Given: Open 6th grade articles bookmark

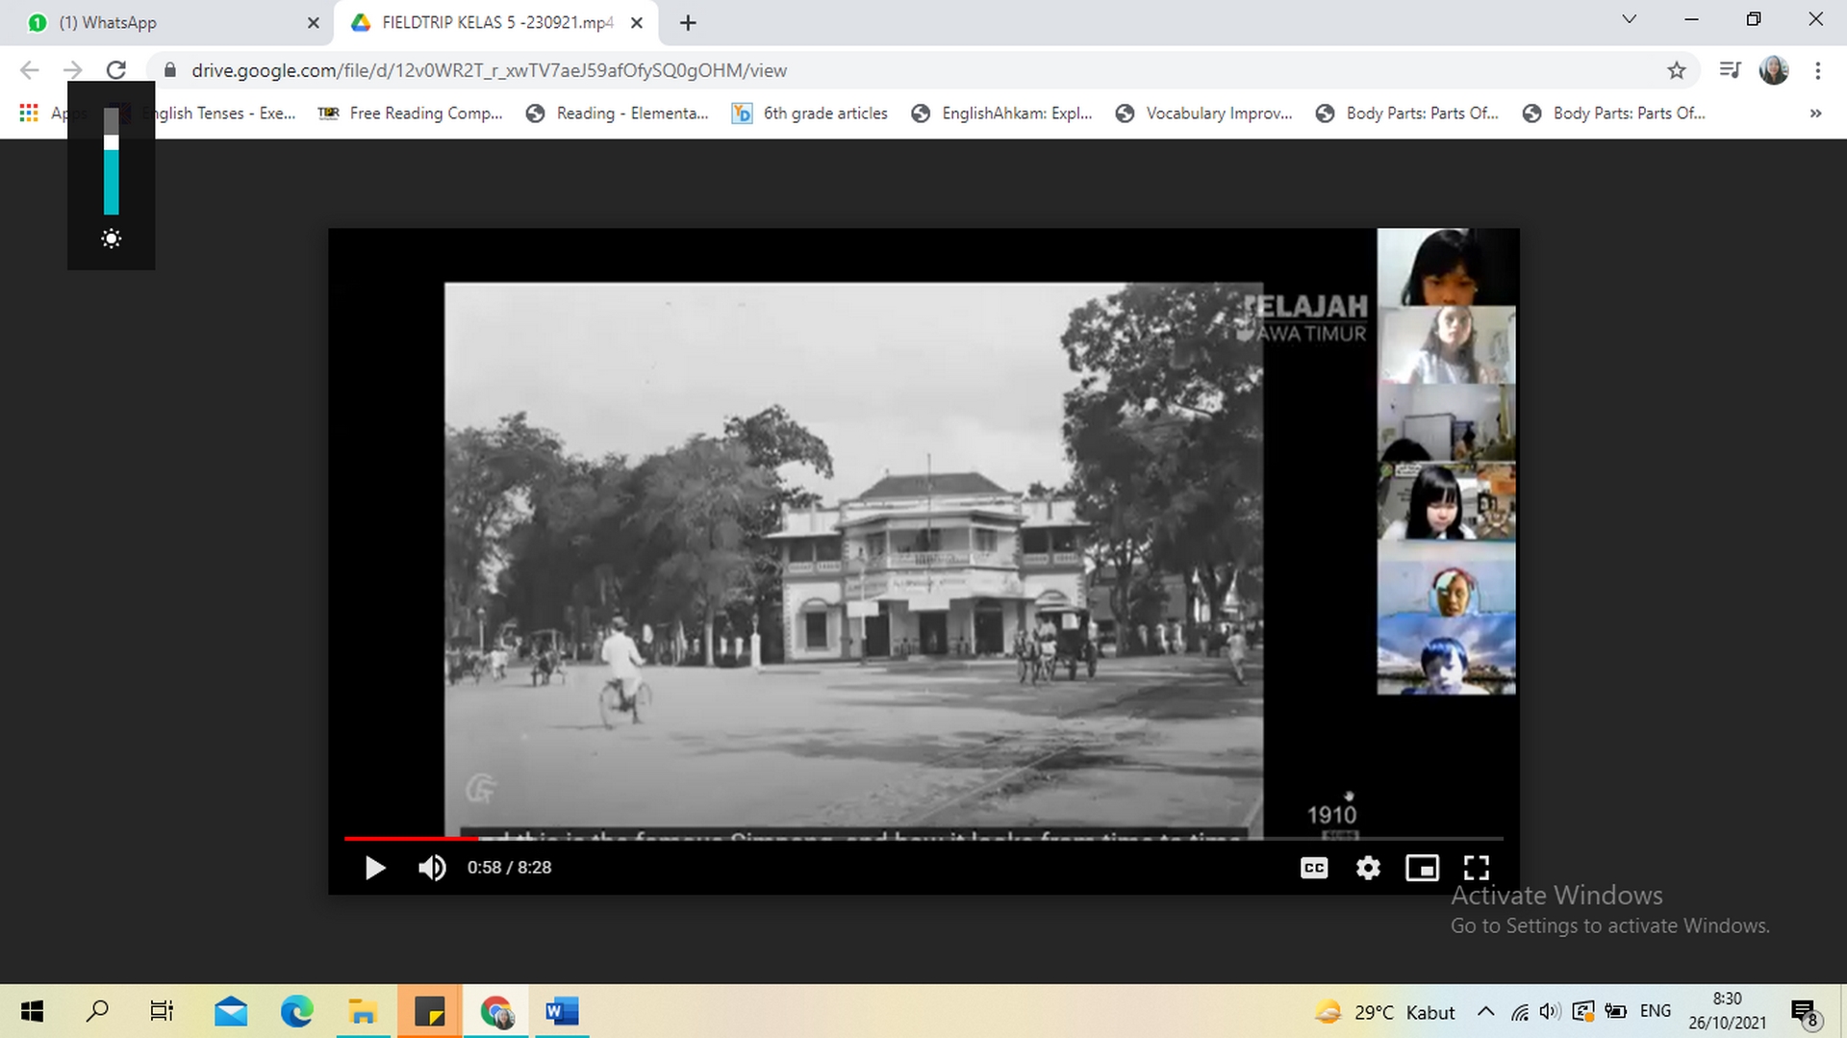Looking at the screenshot, I should coord(810,113).
